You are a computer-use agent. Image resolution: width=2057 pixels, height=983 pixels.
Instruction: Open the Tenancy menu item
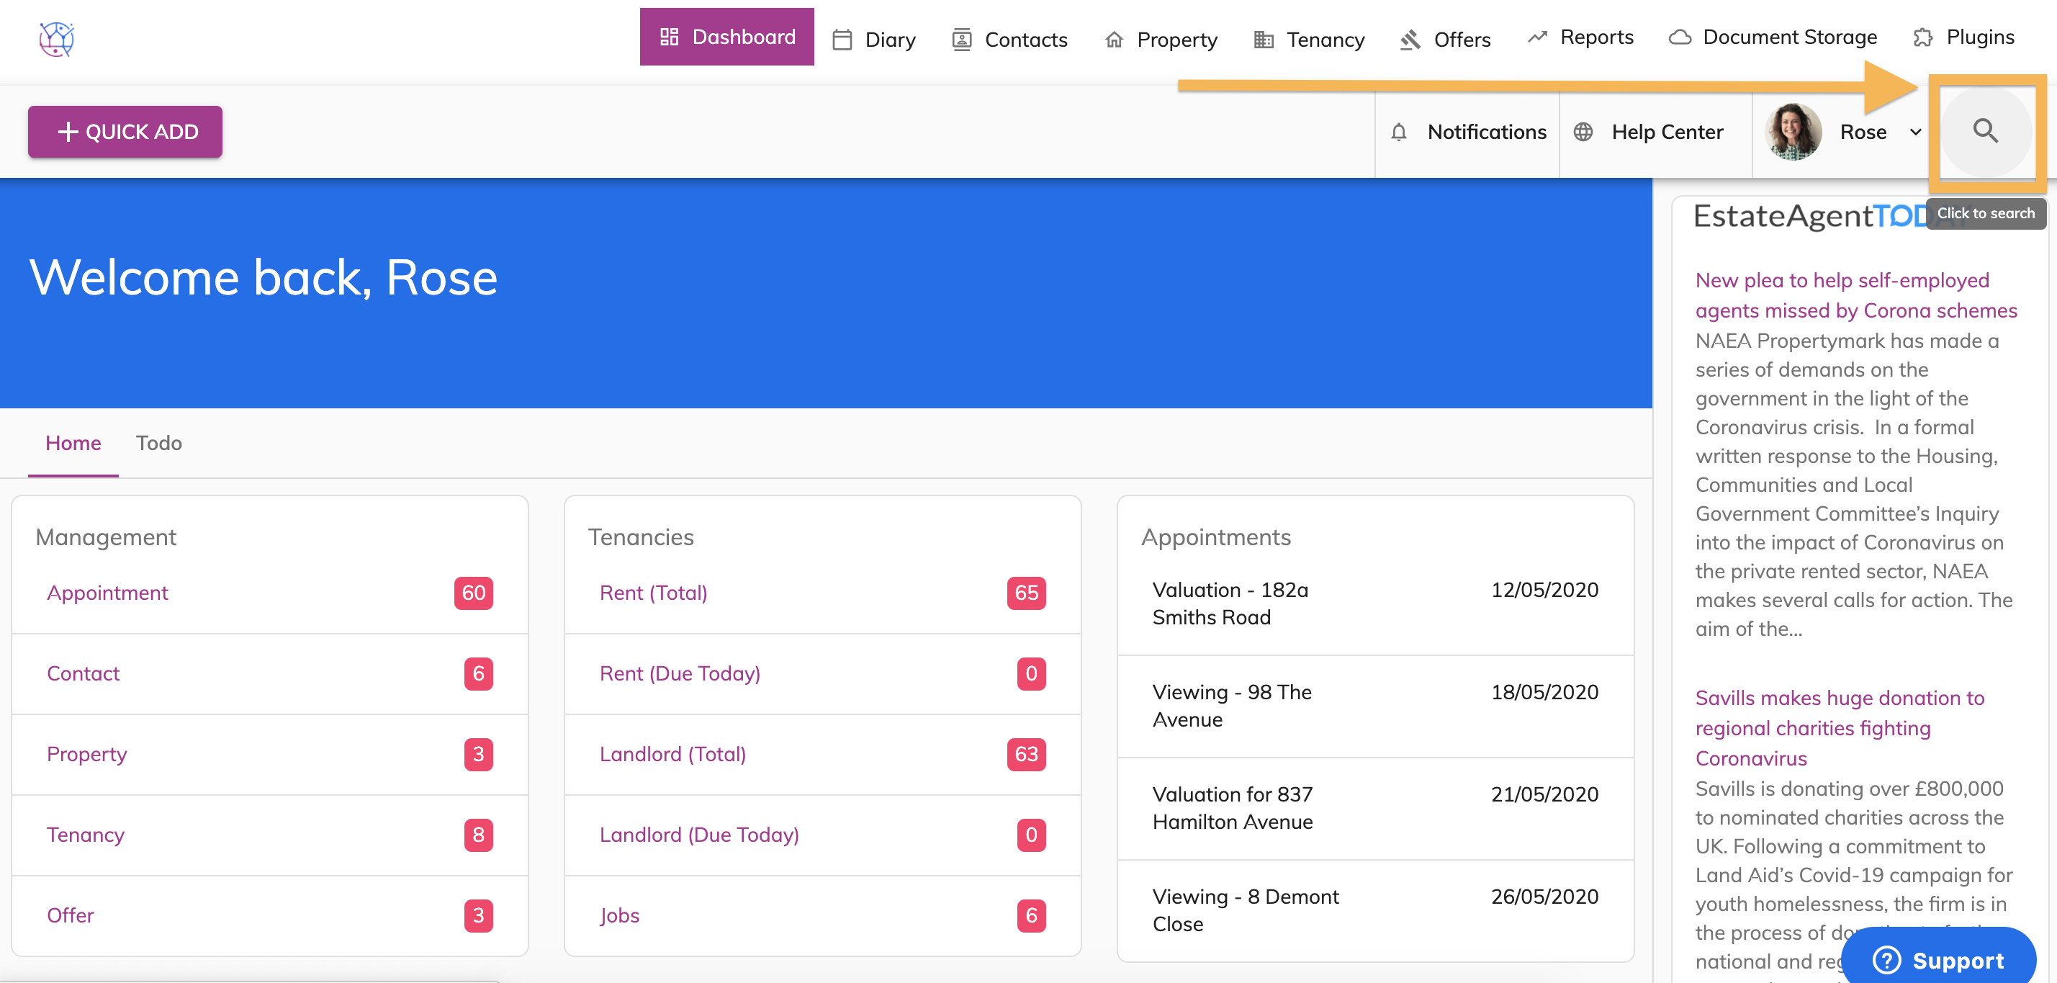coord(1310,40)
